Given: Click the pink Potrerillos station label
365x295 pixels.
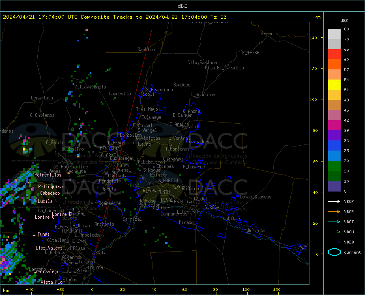Looking at the screenshot, I should tap(48, 175).
